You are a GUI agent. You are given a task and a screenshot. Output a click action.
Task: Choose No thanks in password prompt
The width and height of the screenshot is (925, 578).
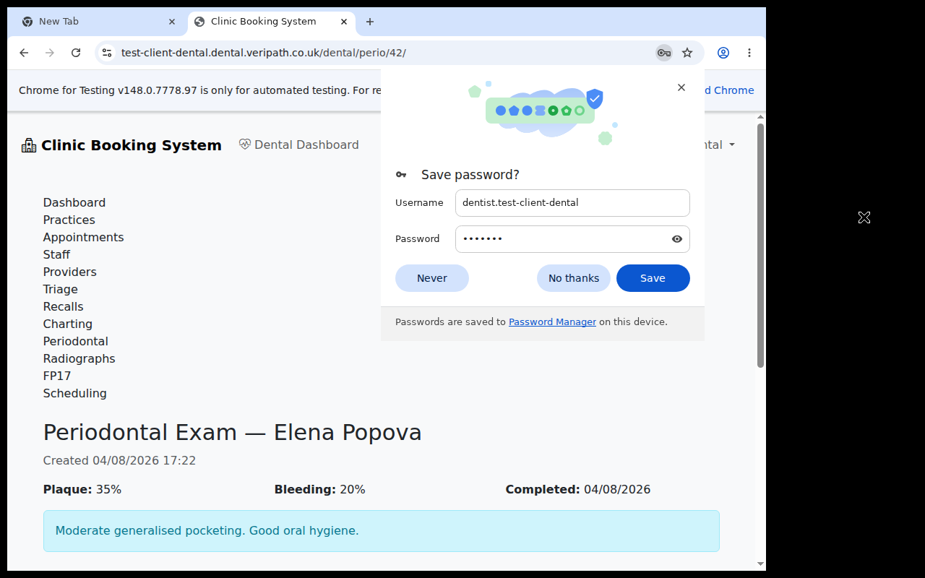574,278
